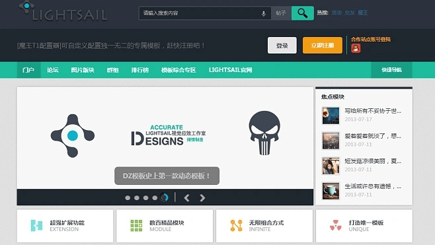Open article 生活或许总有遗憾
435x245 pixels.
pos(373,186)
